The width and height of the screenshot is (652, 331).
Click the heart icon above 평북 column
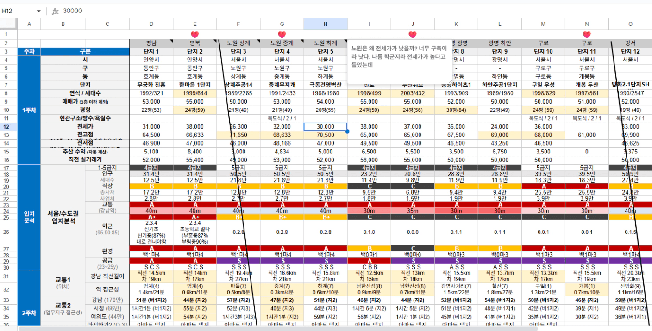(194, 35)
